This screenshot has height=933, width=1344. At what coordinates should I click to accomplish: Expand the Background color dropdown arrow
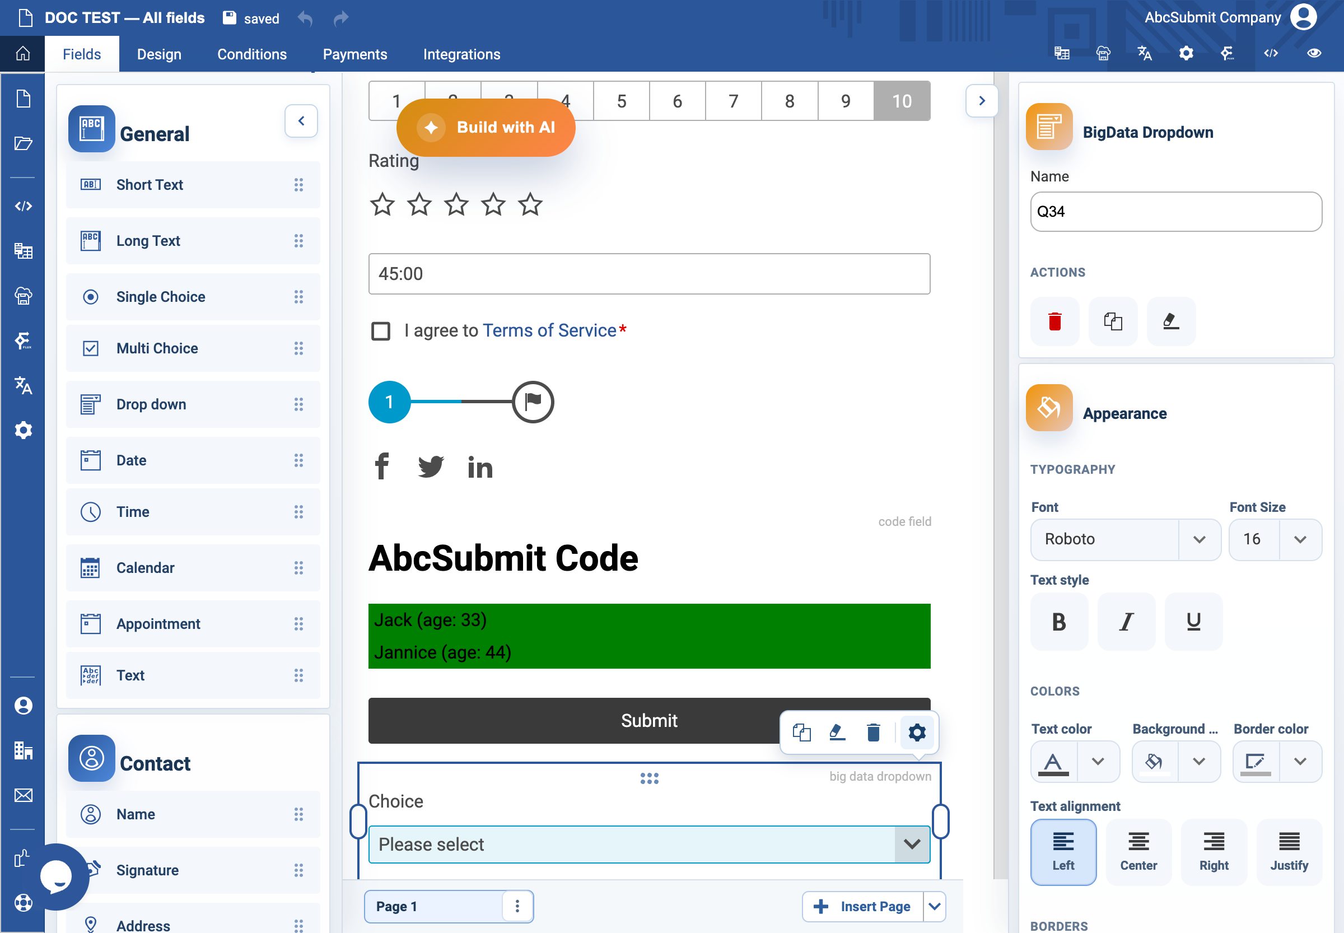pyautogui.click(x=1198, y=761)
